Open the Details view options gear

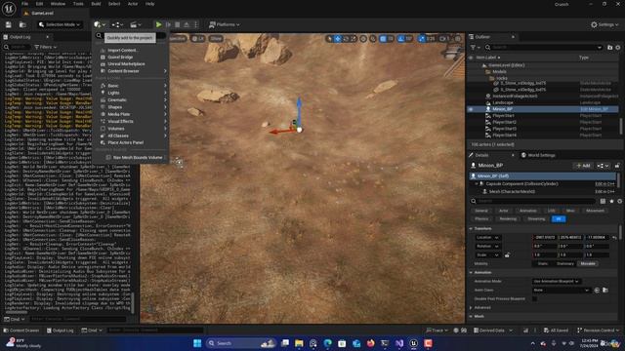click(x=619, y=202)
